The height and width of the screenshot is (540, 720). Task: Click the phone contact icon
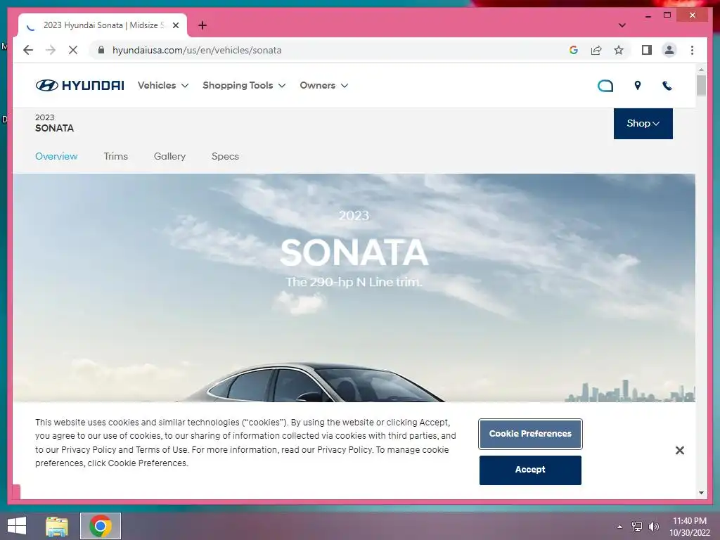click(x=667, y=85)
